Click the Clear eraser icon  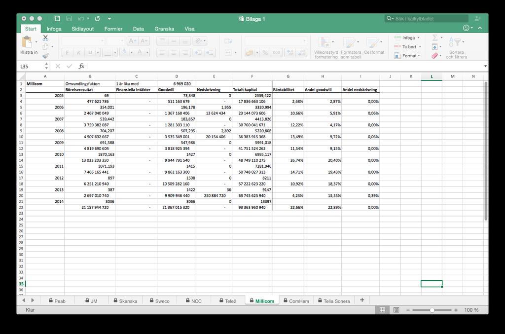pos(435,56)
